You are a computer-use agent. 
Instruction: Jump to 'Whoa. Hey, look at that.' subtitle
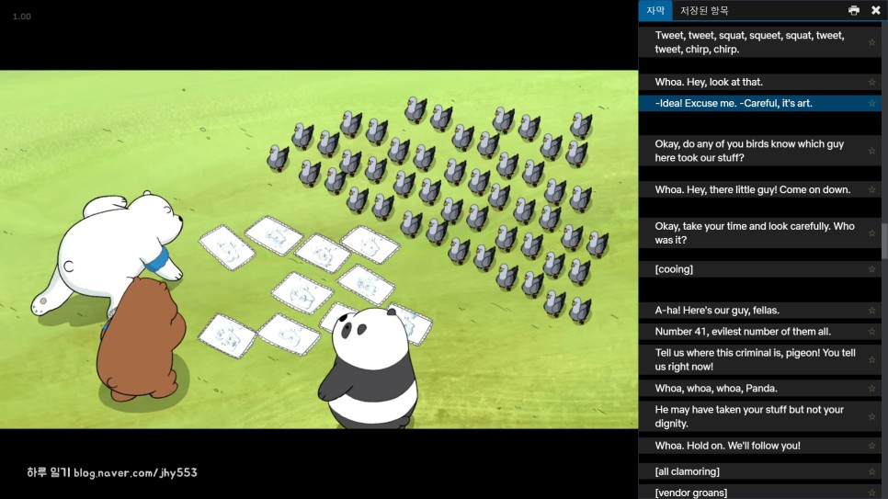pos(759,82)
